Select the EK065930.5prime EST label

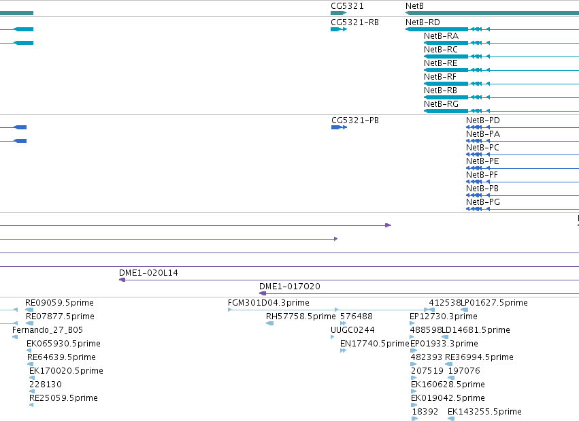tap(63, 344)
